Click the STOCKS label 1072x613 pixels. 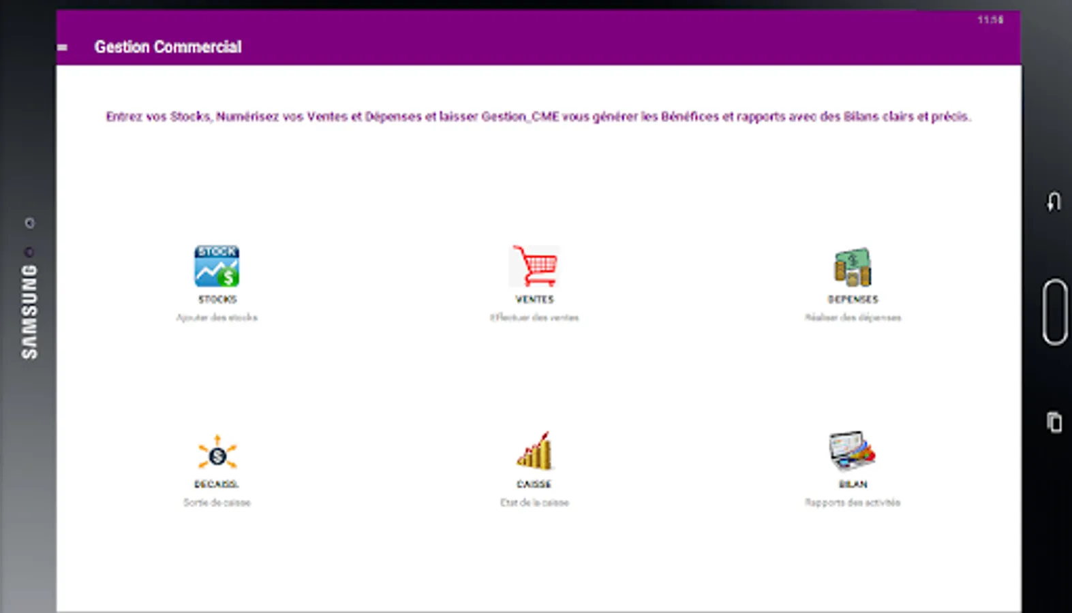pos(217,299)
